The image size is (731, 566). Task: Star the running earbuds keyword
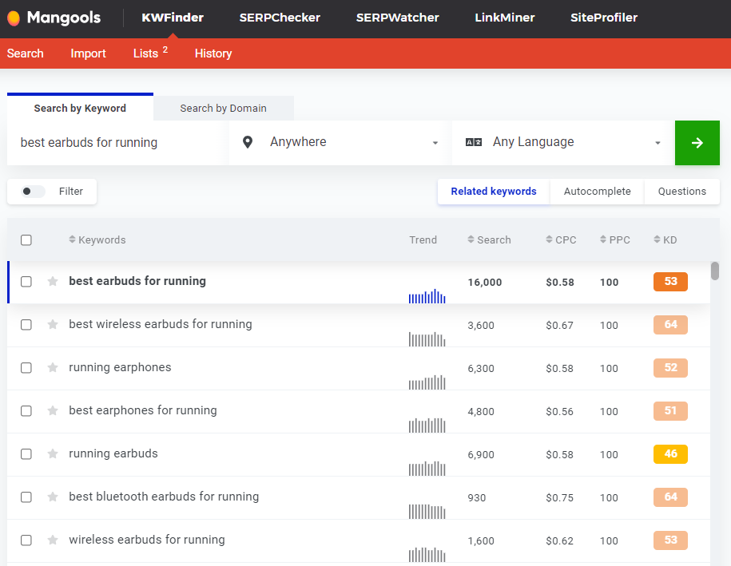[53, 453]
